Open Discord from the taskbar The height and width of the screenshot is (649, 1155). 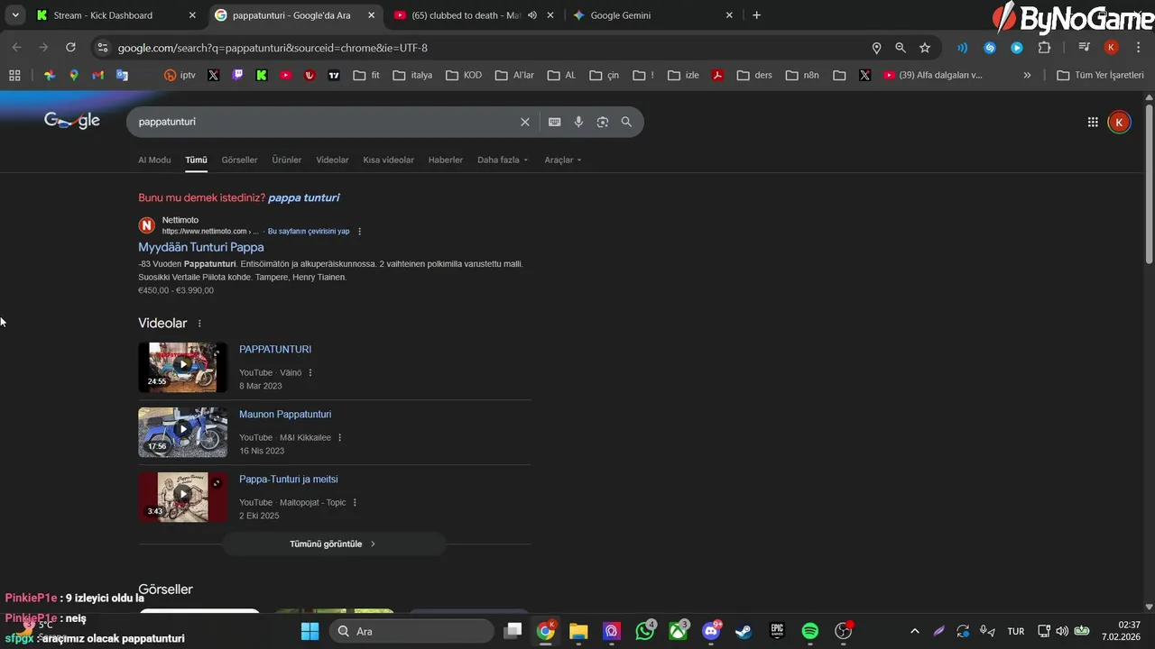[x=711, y=631]
